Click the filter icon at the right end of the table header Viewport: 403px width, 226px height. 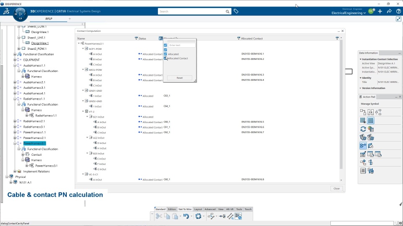[337, 39]
